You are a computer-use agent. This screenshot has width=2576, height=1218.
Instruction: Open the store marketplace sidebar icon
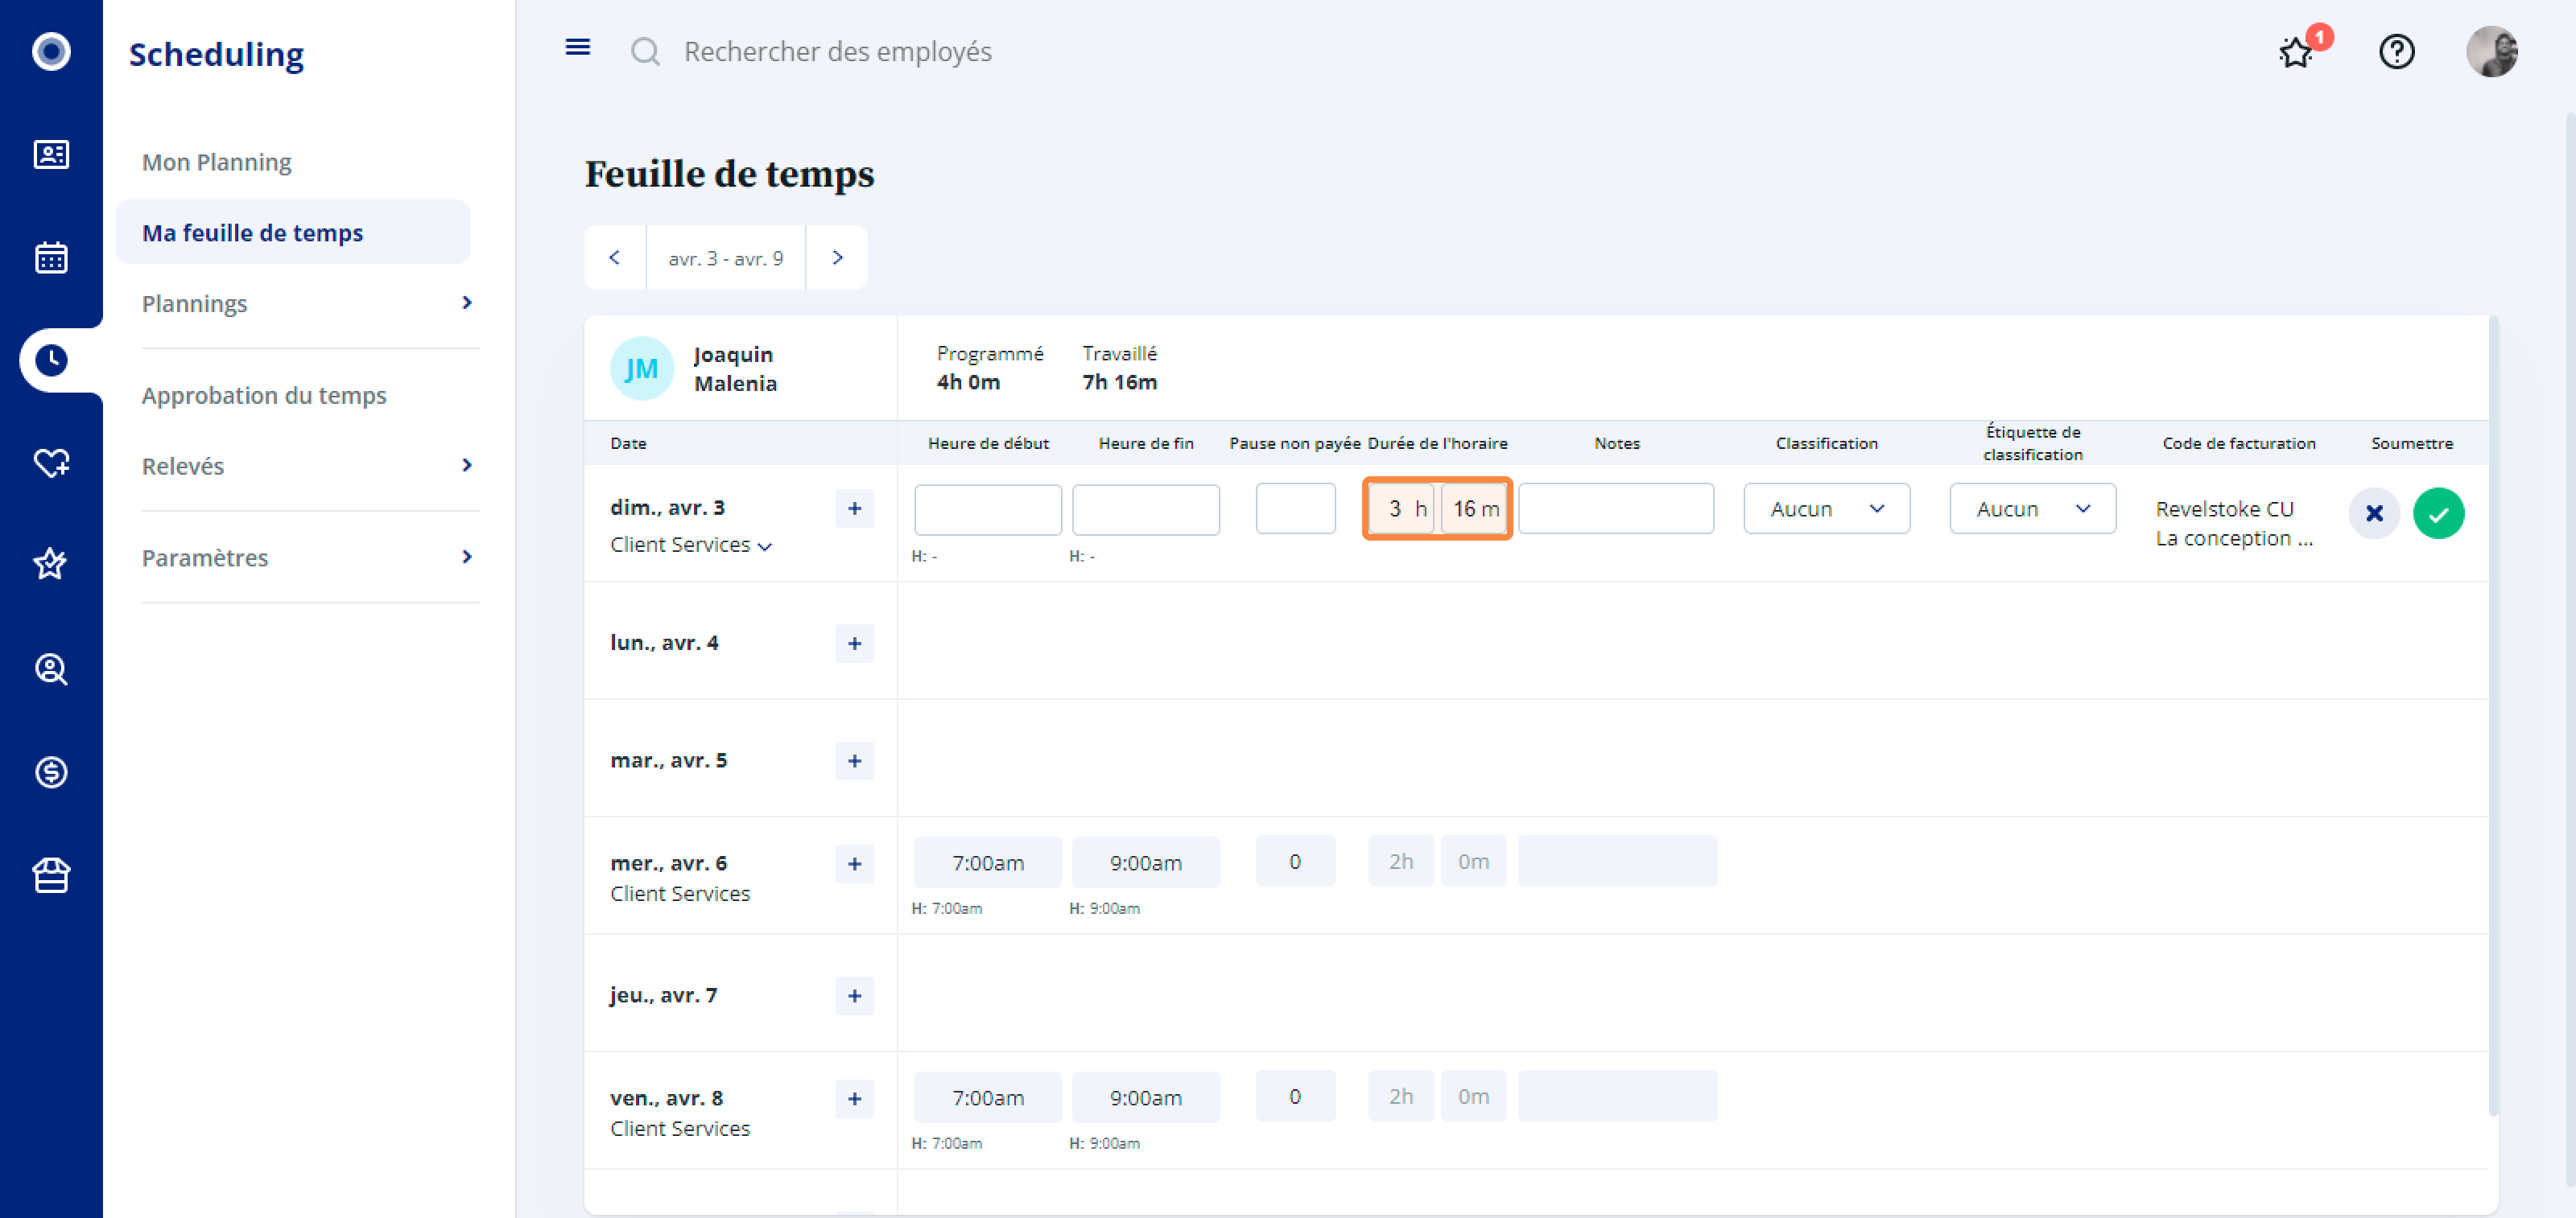(x=51, y=875)
